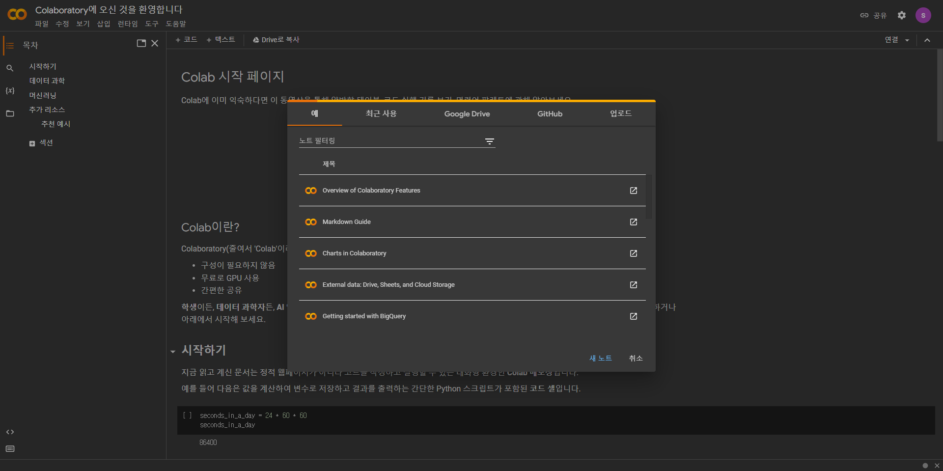Open the files folder icon in left rail
The height and width of the screenshot is (471, 943).
(10, 113)
